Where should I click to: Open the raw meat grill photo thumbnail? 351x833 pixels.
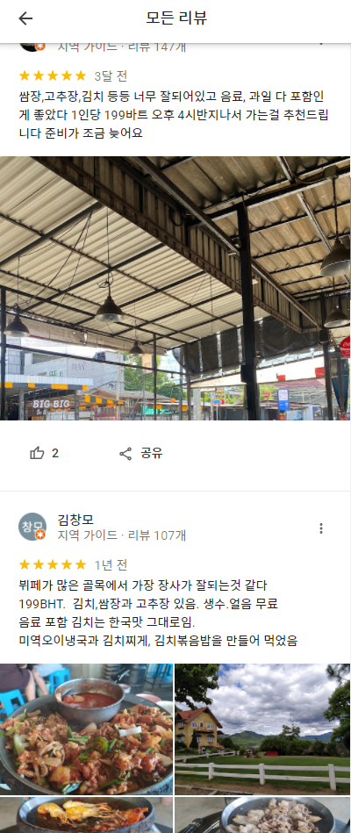point(263,815)
